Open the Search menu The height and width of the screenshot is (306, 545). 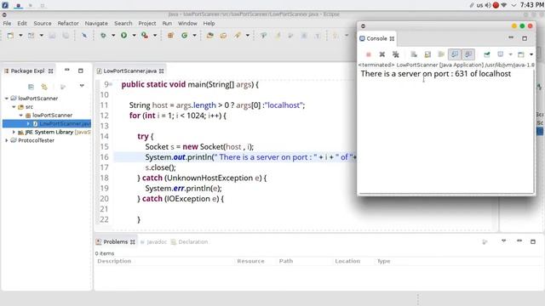coord(123,23)
